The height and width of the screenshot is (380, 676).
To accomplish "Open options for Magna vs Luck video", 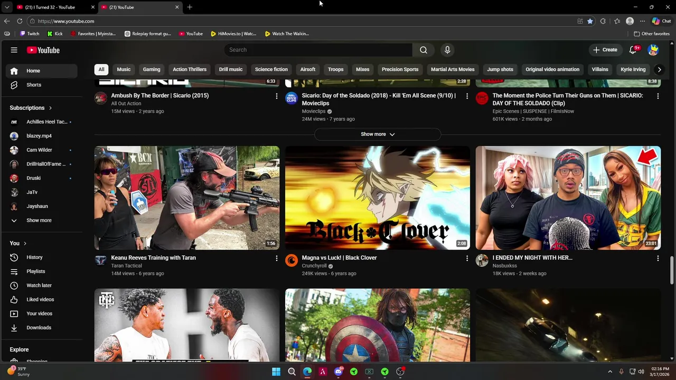I will pyautogui.click(x=467, y=258).
